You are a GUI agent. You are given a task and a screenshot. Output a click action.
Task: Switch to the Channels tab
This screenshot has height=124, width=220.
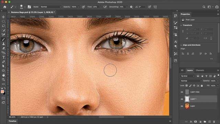coord(200,70)
